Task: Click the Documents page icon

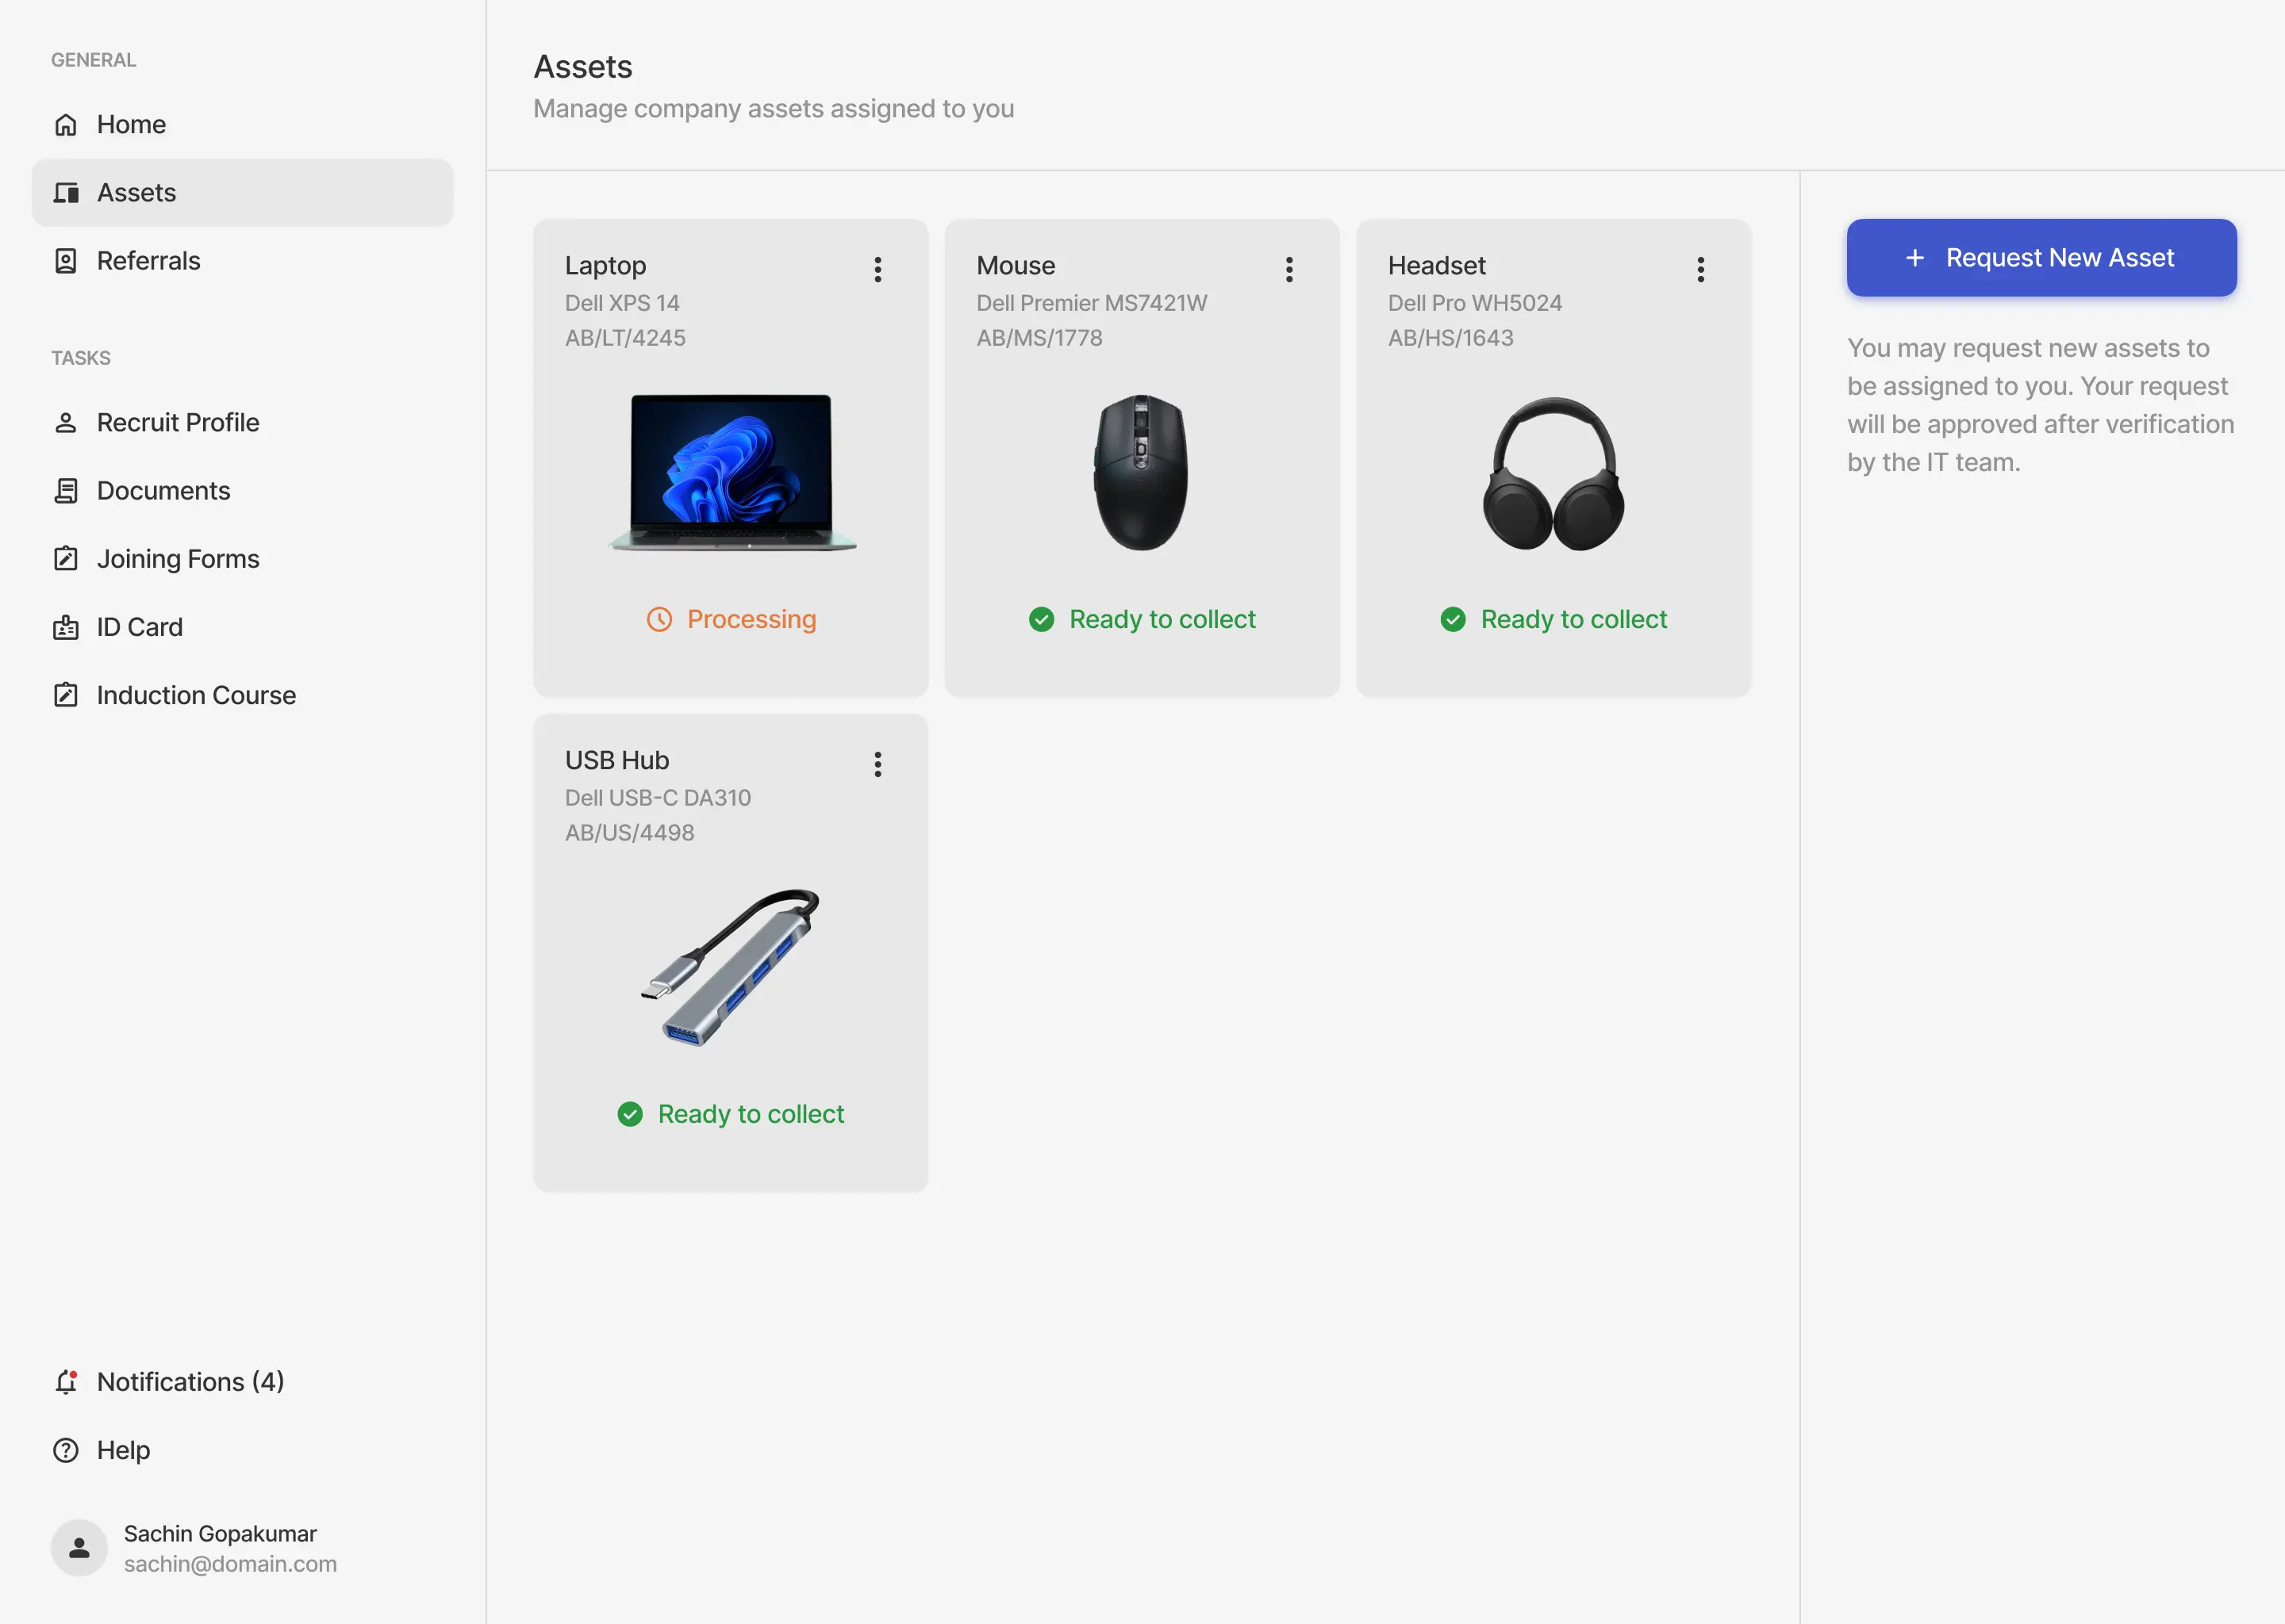Action: [x=66, y=490]
